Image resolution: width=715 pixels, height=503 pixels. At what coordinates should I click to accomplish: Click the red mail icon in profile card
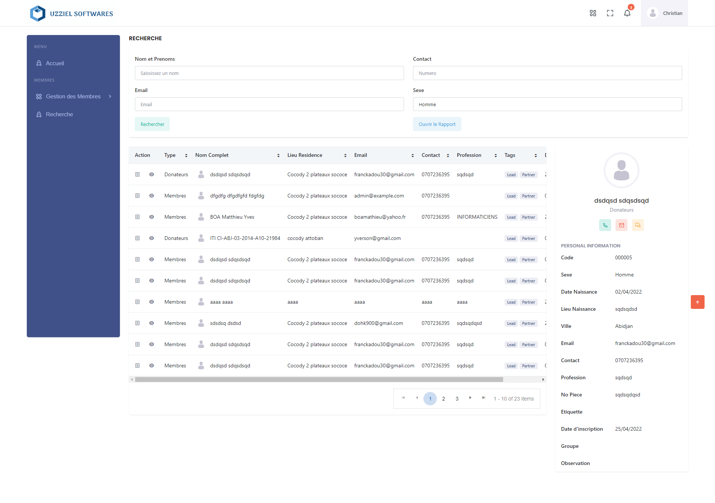point(622,225)
